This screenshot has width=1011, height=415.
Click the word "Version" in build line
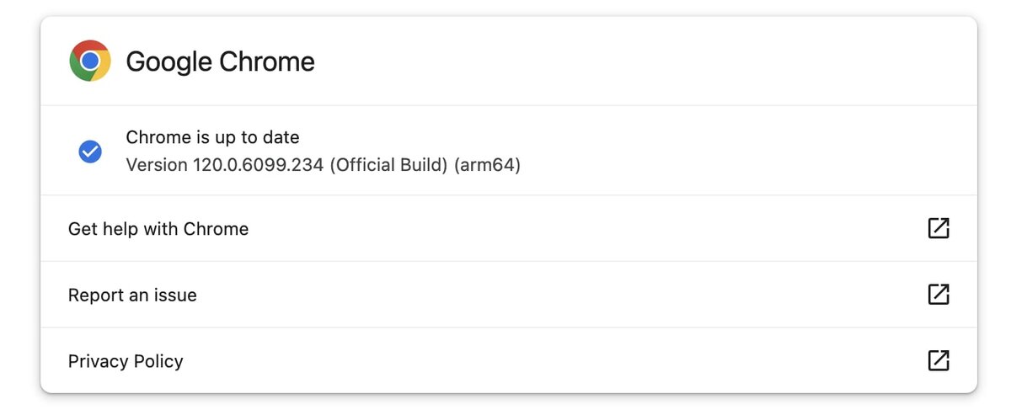pos(157,165)
